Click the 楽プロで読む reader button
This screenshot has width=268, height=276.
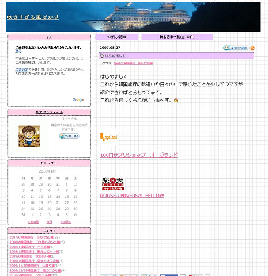[x=236, y=48]
